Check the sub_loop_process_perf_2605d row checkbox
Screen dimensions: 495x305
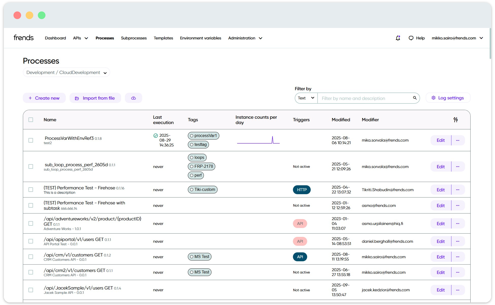tap(31, 166)
